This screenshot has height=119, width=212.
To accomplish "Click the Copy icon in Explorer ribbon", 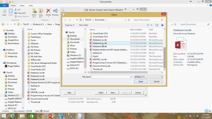I will (4, 11).
